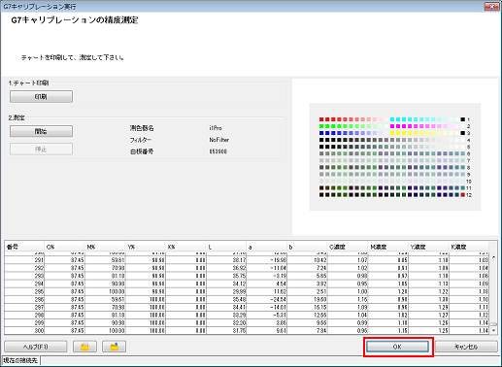Click the 印刷 button to print chart
Screen dimensions: 502x367
tap(41, 96)
